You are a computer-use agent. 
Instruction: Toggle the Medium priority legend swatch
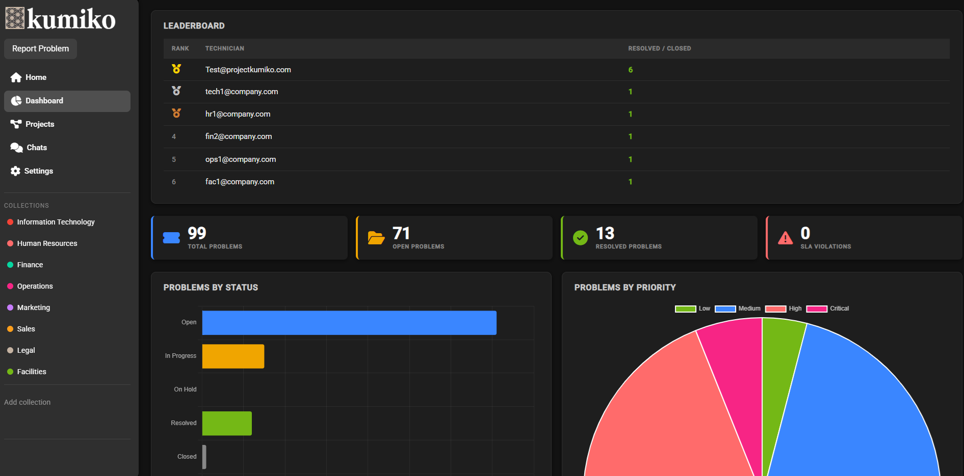(x=725, y=309)
